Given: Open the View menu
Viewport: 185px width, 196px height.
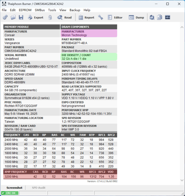Looking at the screenshot, I should (63, 10).
